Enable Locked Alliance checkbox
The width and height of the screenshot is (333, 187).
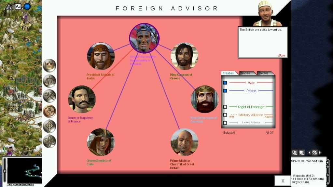coord(225,123)
